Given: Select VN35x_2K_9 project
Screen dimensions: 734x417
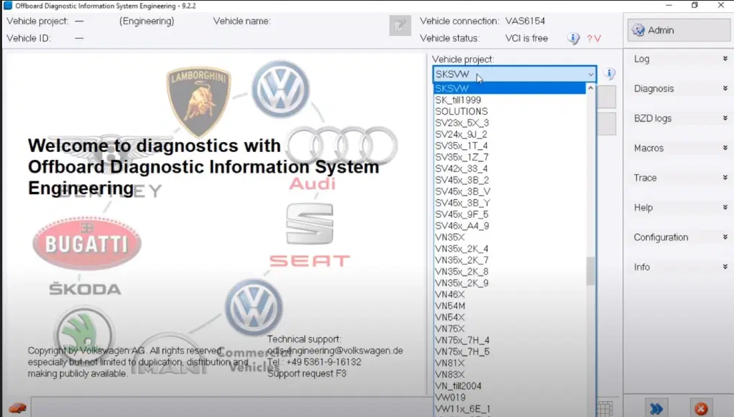Looking at the screenshot, I should coord(510,283).
